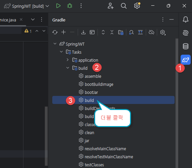Screen dimensions: 192x168
Task: Select the assemble Gradle task
Action: pyautogui.click(x=93, y=76)
